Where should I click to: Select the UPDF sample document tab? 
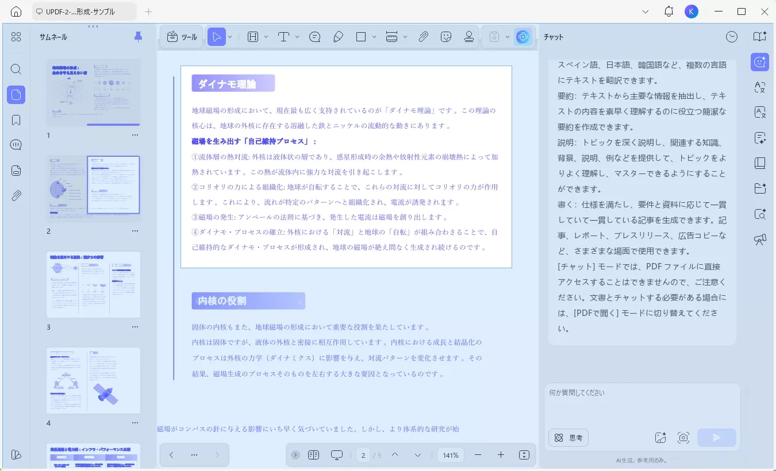pos(80,11)
